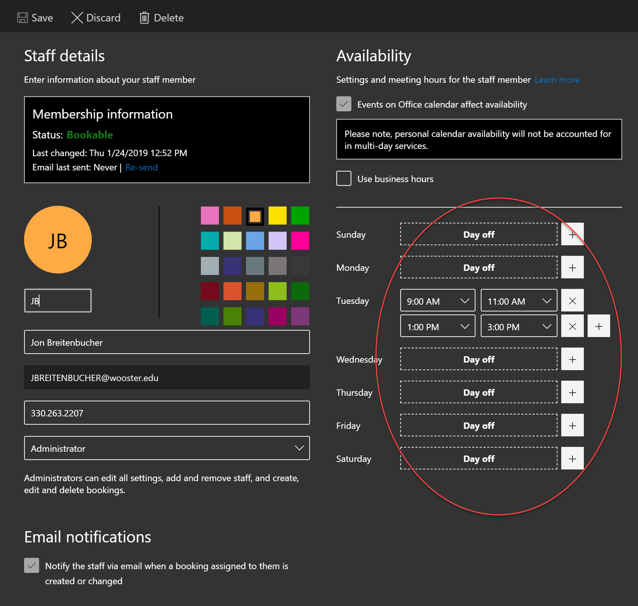Viewport: 638px width, 606px height.
Task: Expand the 3:00 PM end time dropdown
Action: coord(518,326)
